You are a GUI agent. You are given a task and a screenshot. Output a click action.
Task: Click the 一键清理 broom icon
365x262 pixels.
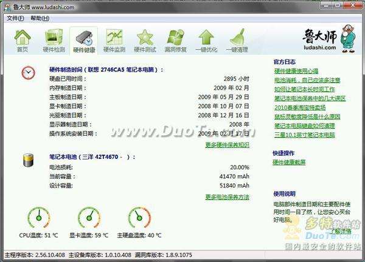237,41
